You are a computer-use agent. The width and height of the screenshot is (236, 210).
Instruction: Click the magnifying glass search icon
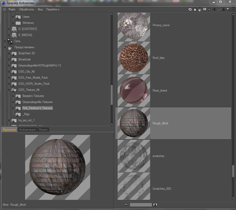pos(228,9)
